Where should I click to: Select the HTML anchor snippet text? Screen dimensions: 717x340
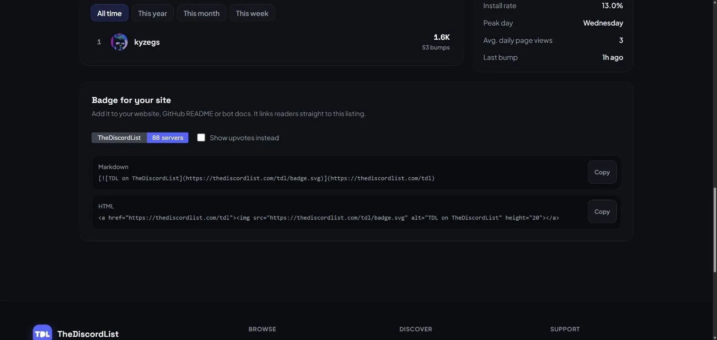328,218
